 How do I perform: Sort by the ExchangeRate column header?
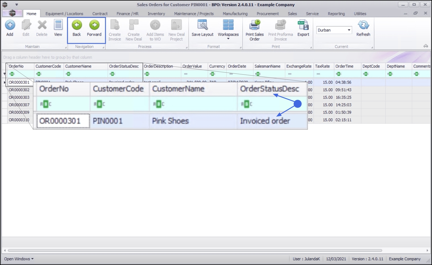point(299,66)
